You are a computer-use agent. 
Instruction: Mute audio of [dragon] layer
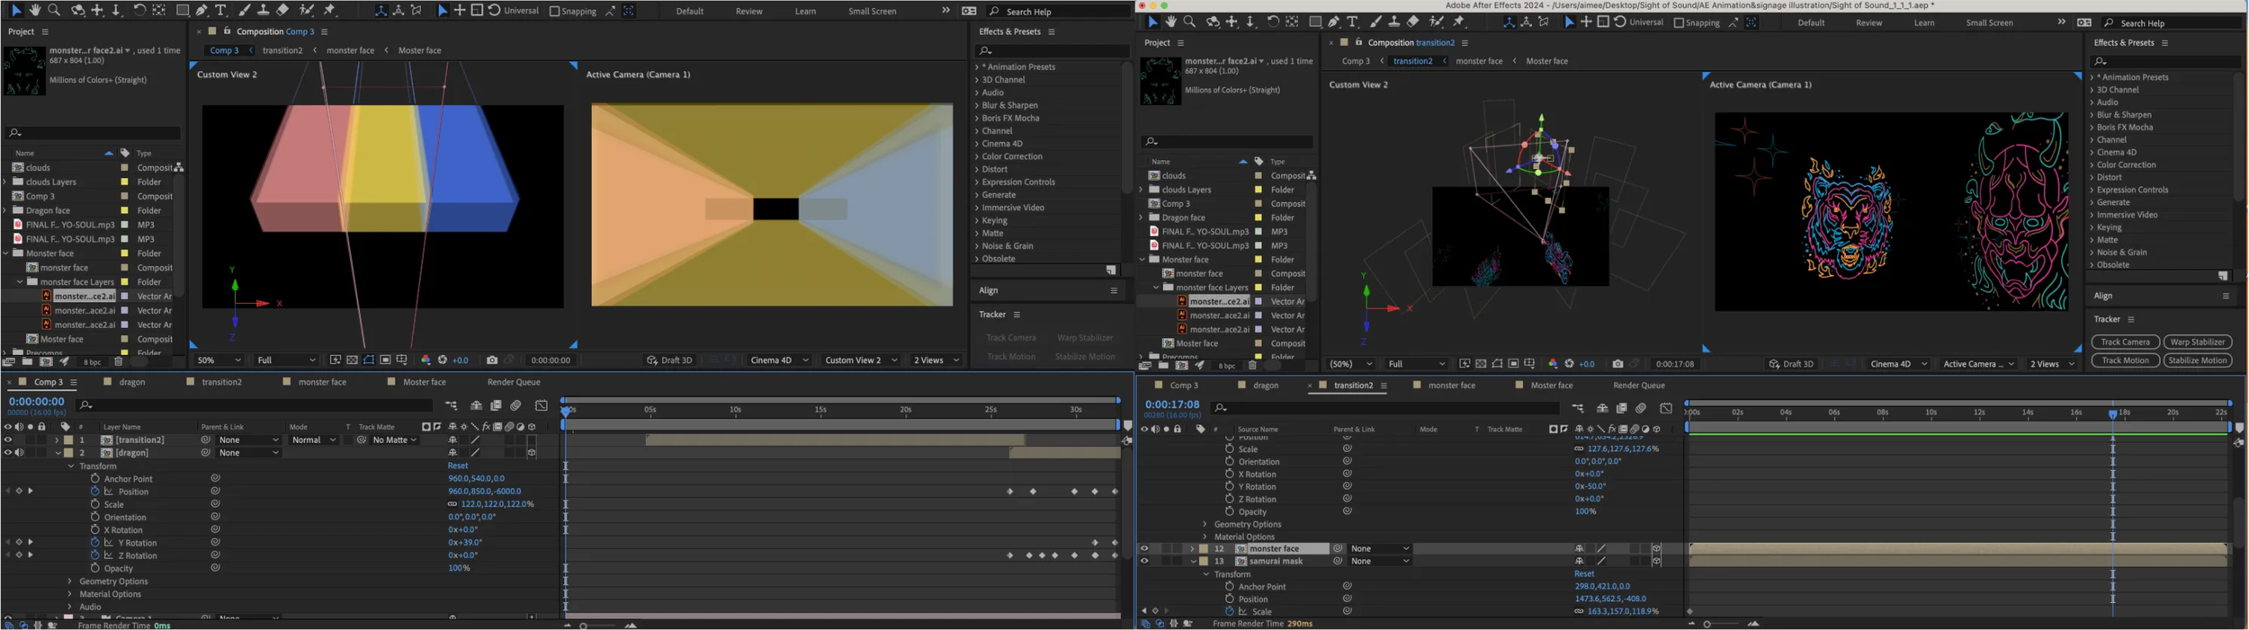(x=19, y=452)
